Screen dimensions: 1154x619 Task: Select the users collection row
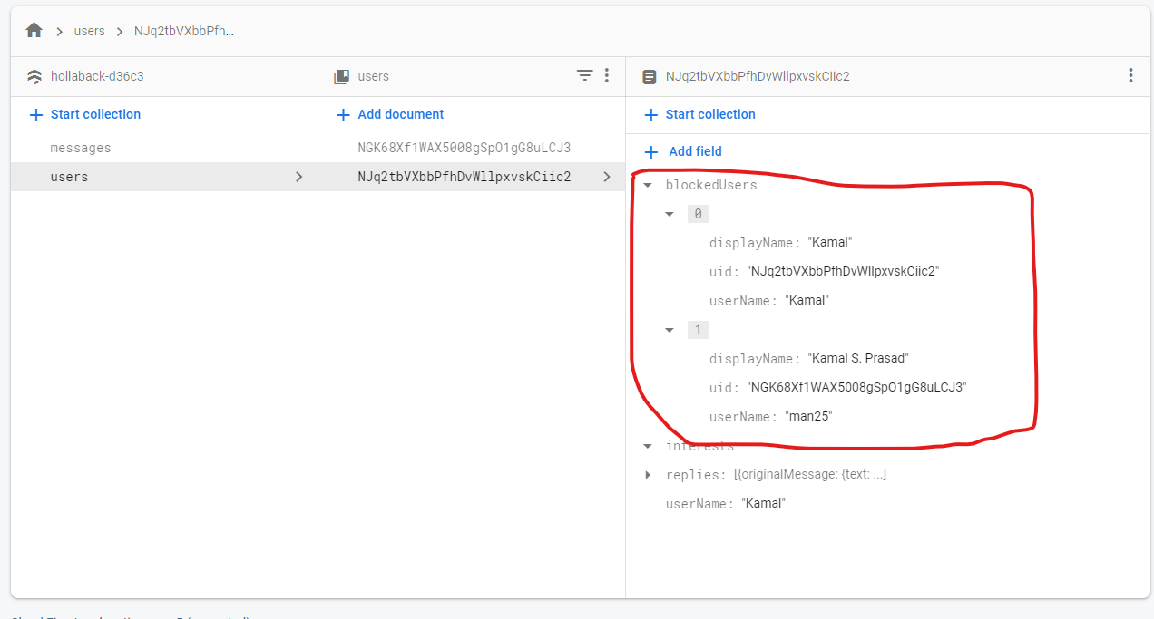tap(163, 177)
